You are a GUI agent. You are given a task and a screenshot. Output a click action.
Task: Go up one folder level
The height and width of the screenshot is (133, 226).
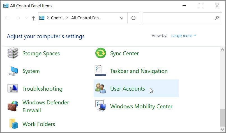pyautogui.click(x=34, y=18)
